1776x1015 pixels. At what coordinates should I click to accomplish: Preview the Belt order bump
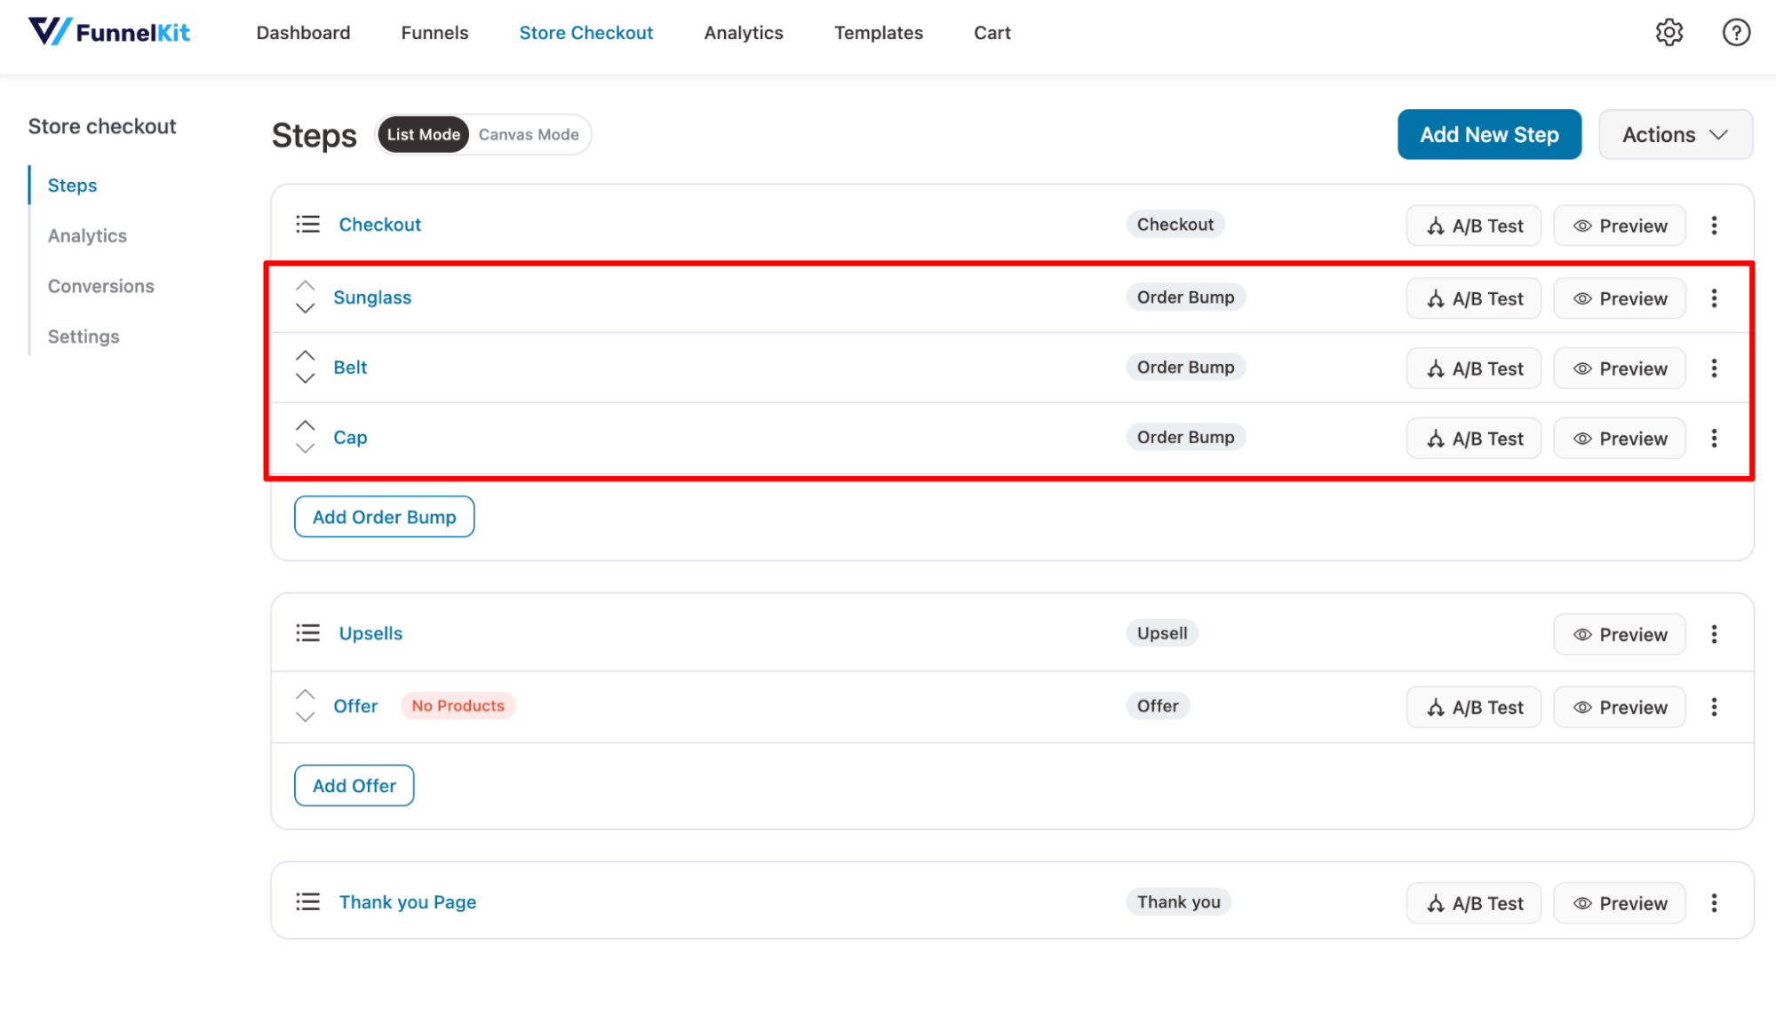(1620, 369)
